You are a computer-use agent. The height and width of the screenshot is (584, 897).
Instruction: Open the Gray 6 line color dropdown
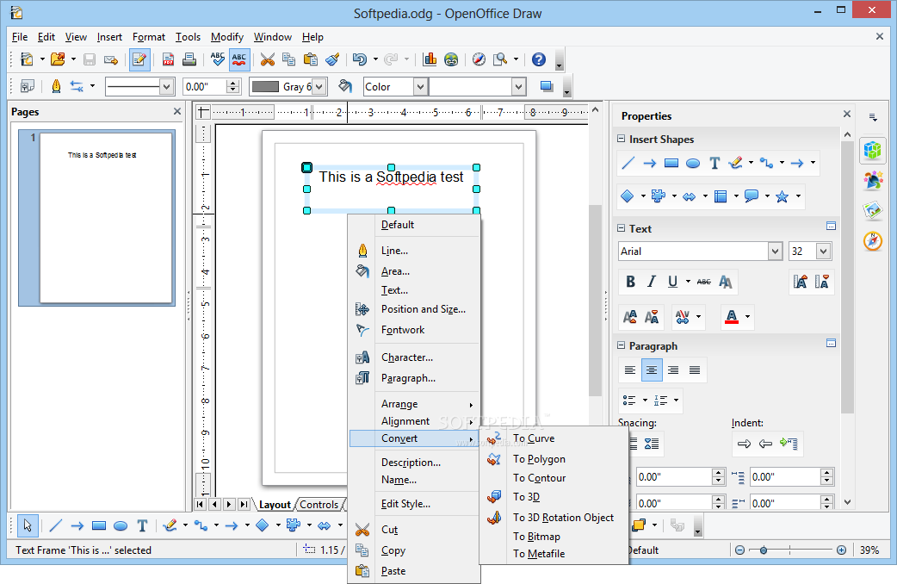coord(319,87)
